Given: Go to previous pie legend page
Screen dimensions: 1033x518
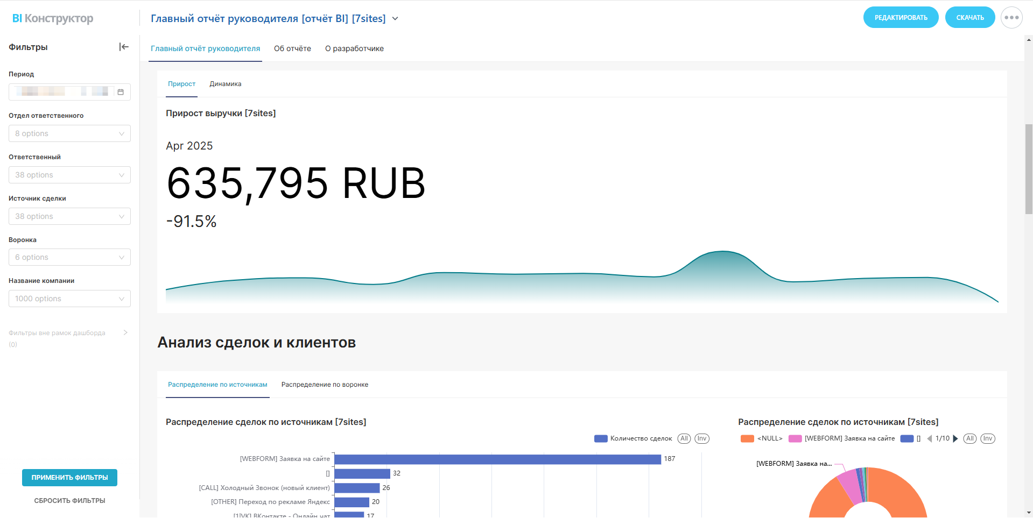Looking at the screenshot, I should click(929, 438).
